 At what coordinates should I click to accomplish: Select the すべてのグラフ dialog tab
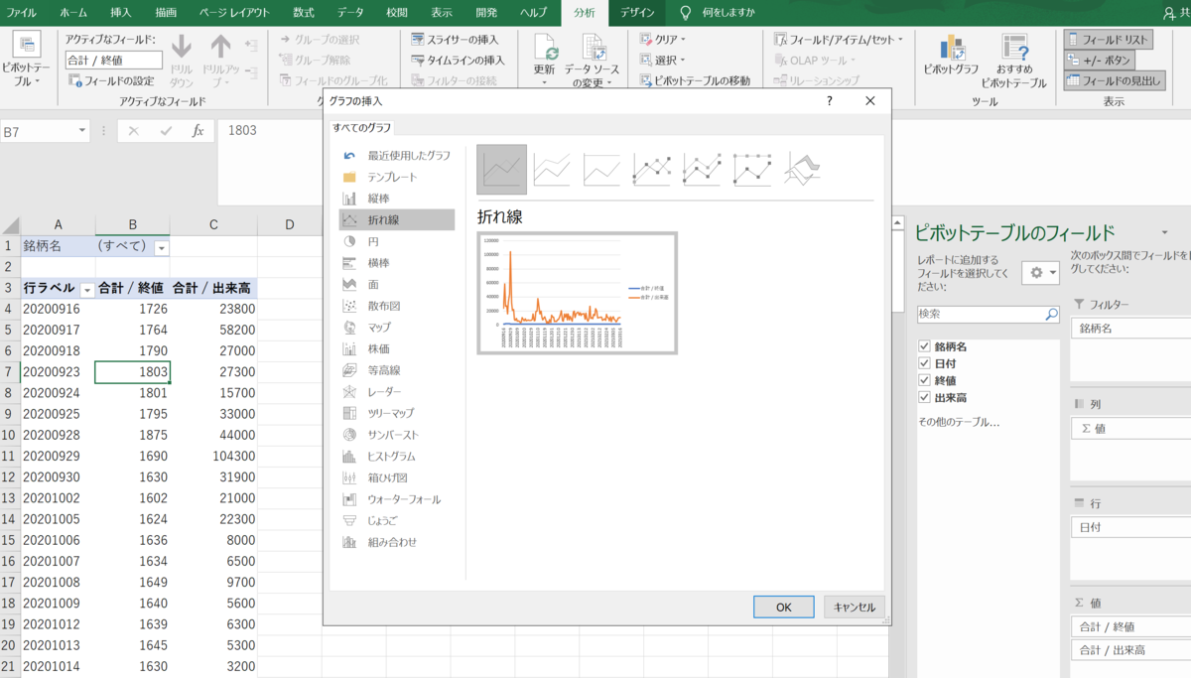click(362, 127)
